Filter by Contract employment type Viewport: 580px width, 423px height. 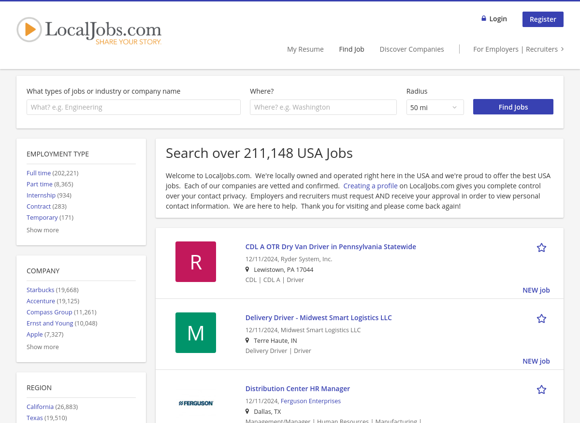[x=39, y=206]
